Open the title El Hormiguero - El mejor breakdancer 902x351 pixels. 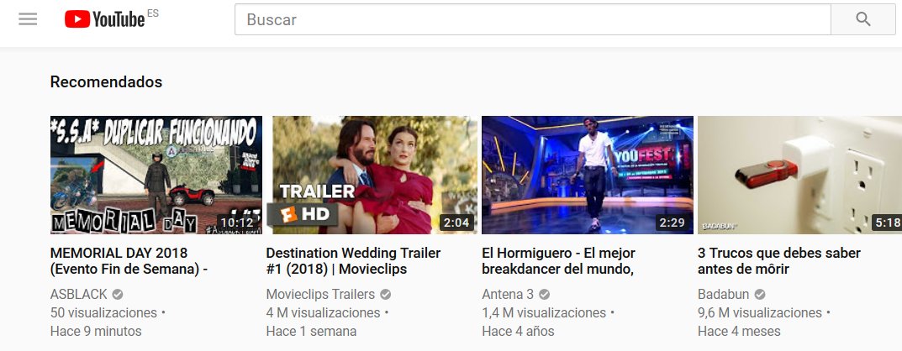(558, 261)
